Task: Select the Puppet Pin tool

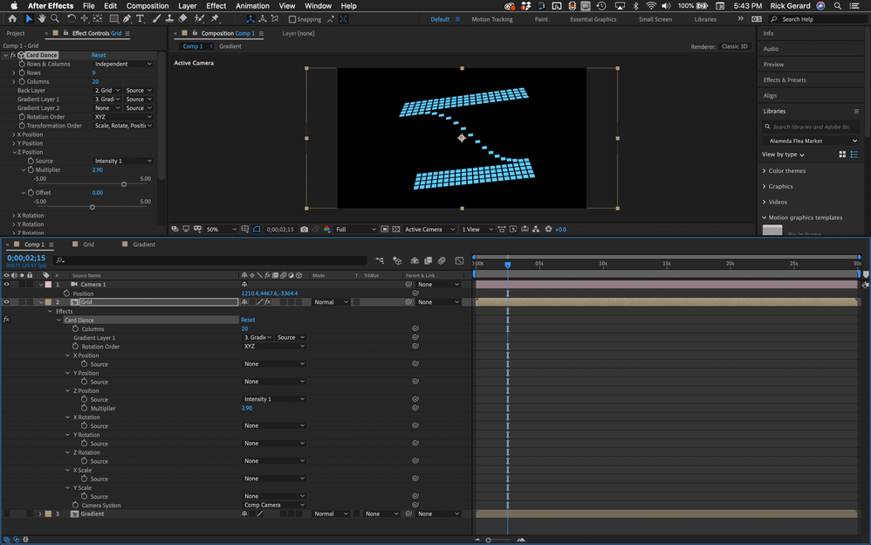Action: point(215,18)
